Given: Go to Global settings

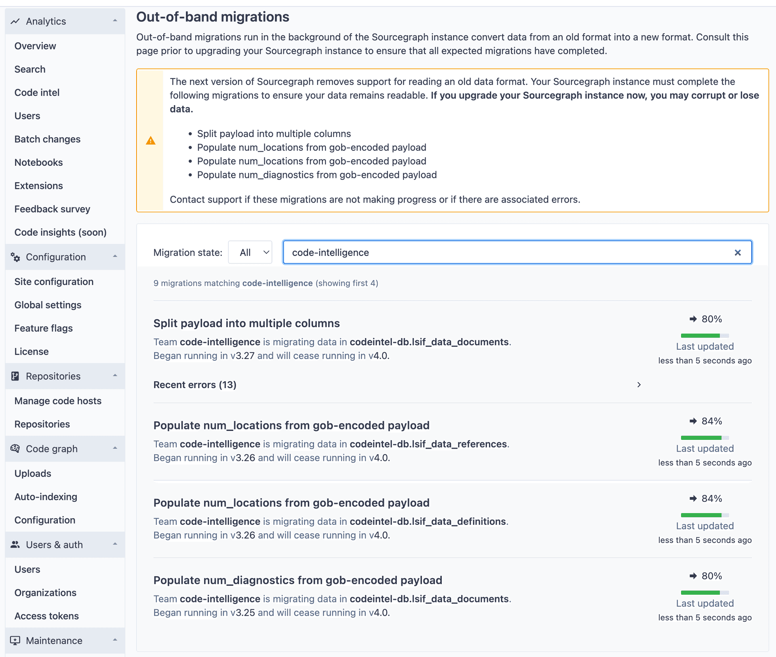Looking at the screenshot, I should 48,305.
